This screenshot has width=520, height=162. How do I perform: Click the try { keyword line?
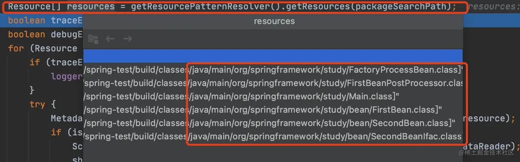[x=43, y=104]
